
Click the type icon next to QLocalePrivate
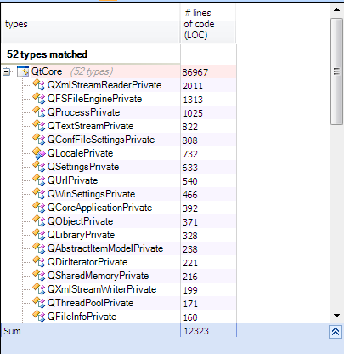tap(39, 153)
